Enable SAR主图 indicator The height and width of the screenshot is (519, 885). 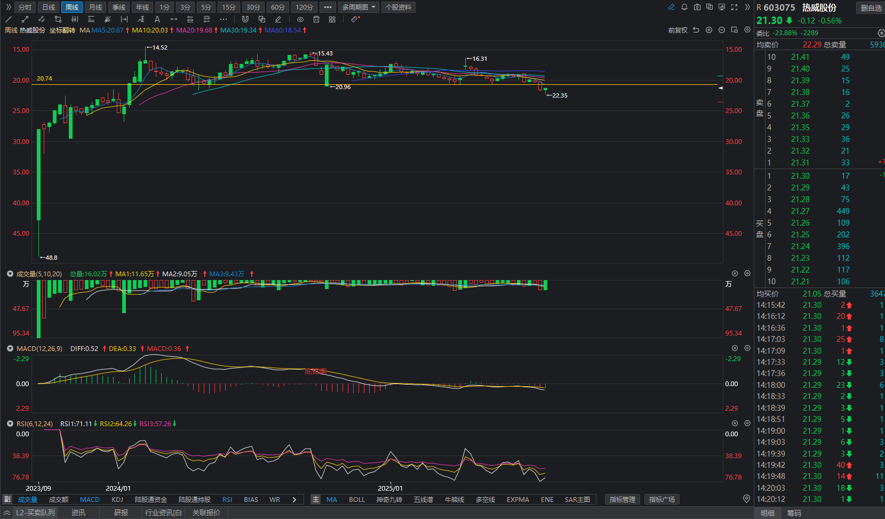pos(577,500)
